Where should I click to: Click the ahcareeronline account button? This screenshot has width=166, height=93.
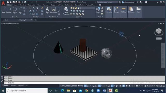[x=129, y=2]
